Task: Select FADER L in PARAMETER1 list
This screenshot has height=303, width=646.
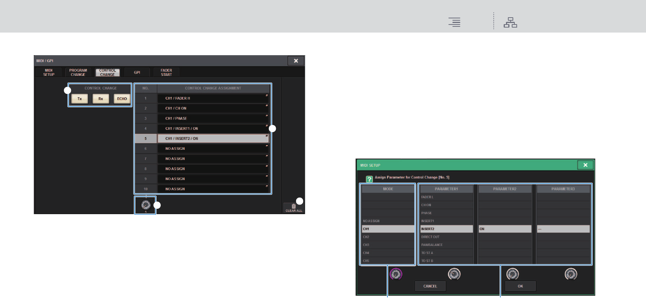Action: (447, 197)
